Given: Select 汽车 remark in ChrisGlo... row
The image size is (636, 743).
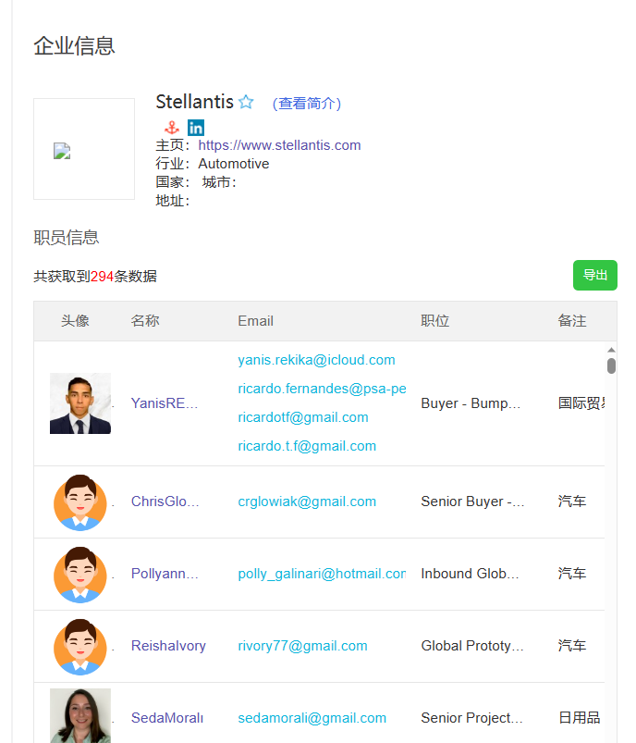Looking at the screenshot, I should pyautogui.click(x=572, y=502).
